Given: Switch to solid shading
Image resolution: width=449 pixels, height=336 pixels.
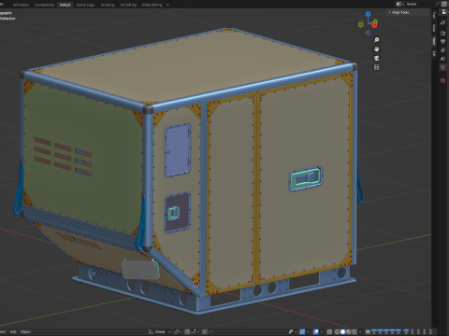Looking at the screenshot, I should 342,331.
